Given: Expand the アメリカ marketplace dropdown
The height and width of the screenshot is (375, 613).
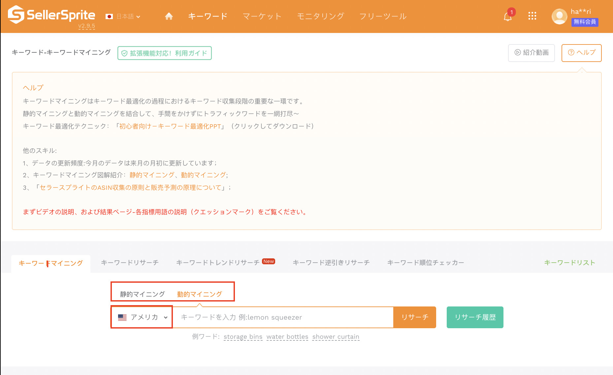Looking at the screenshot, I should 142,317.
